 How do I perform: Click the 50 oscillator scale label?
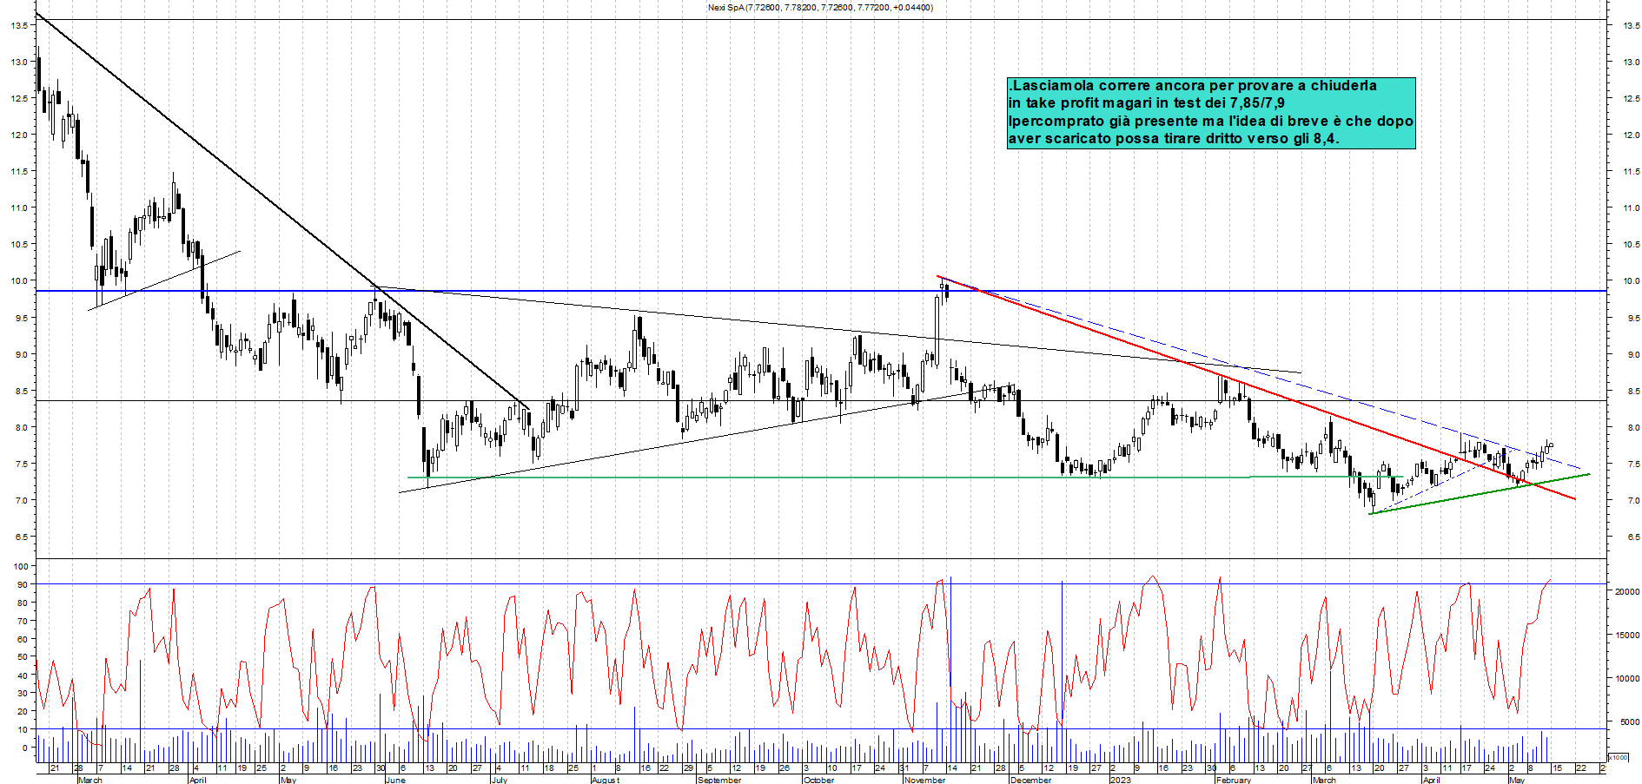tap(23, 656)
